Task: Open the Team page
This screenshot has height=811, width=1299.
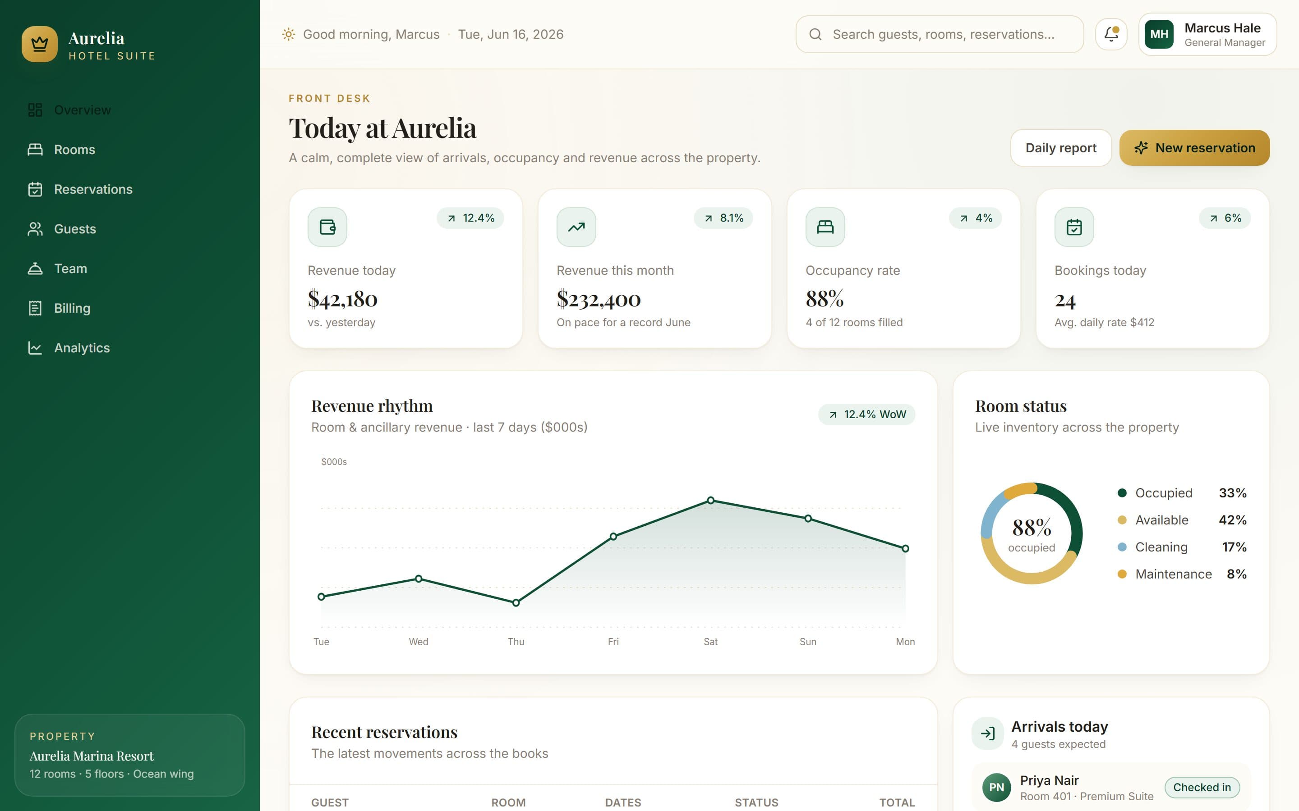Action: pos(130,269)
